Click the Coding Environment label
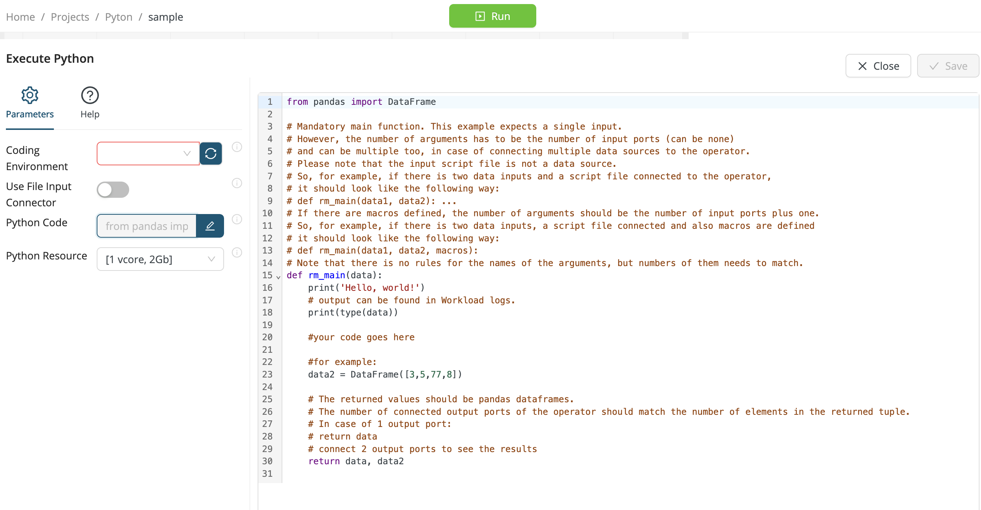Viewport: 981px width, 510px height. click(37, 158)
